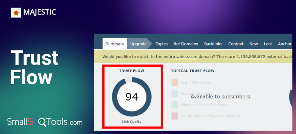Click the Majestic star logo icon
Screen dimensions: 296x134
click(16, 13)
